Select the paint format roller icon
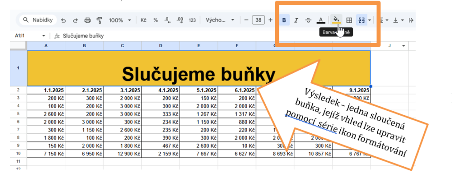 [x=99, y=20]
